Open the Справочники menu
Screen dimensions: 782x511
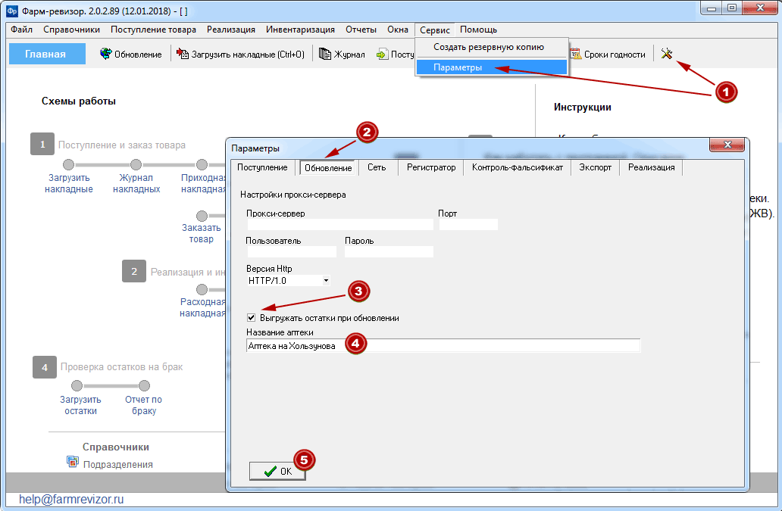pyautogui.click(x=71, y=30)
